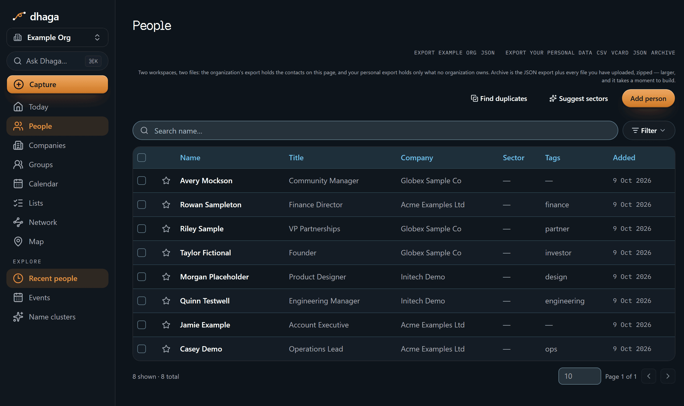The height and width of the screenshot is (406, 684).
Task: Focus the Search name field
Action: pyautogui.click(x=375, y=131)
